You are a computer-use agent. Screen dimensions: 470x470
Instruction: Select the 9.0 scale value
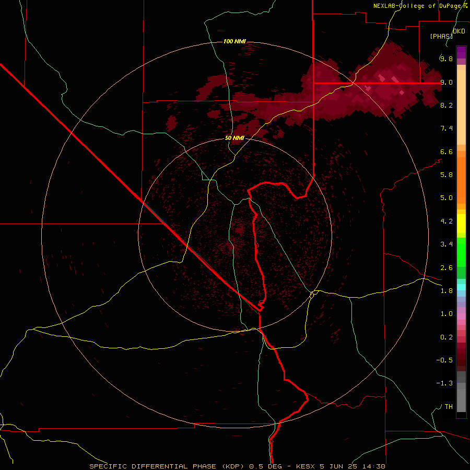point(446,82)
